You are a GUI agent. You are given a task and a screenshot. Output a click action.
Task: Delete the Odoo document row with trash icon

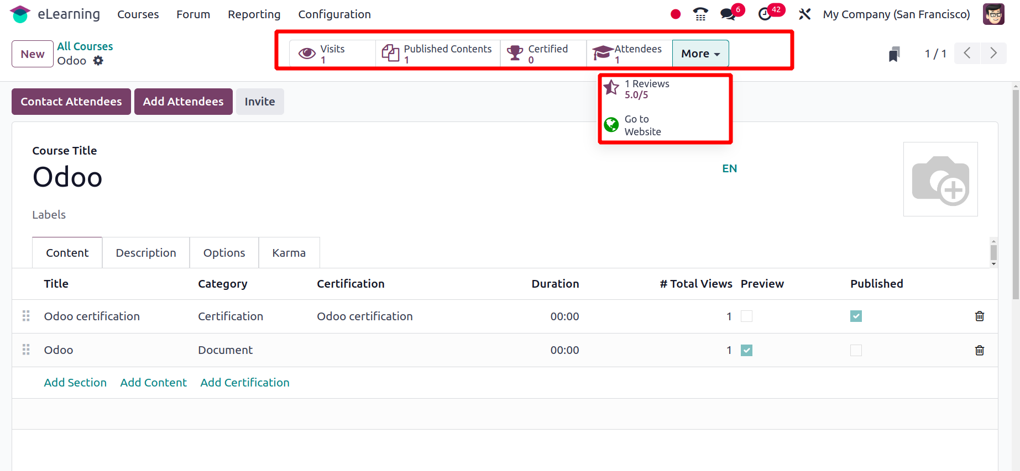tap(980, 350)
